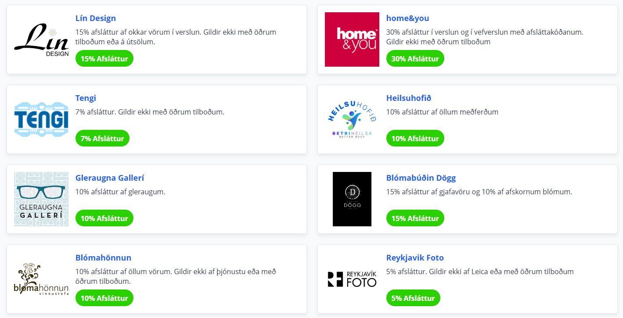Open the Reykjavik Foto title link
Viewport: 623px width, 318px height.
[414, 258]
